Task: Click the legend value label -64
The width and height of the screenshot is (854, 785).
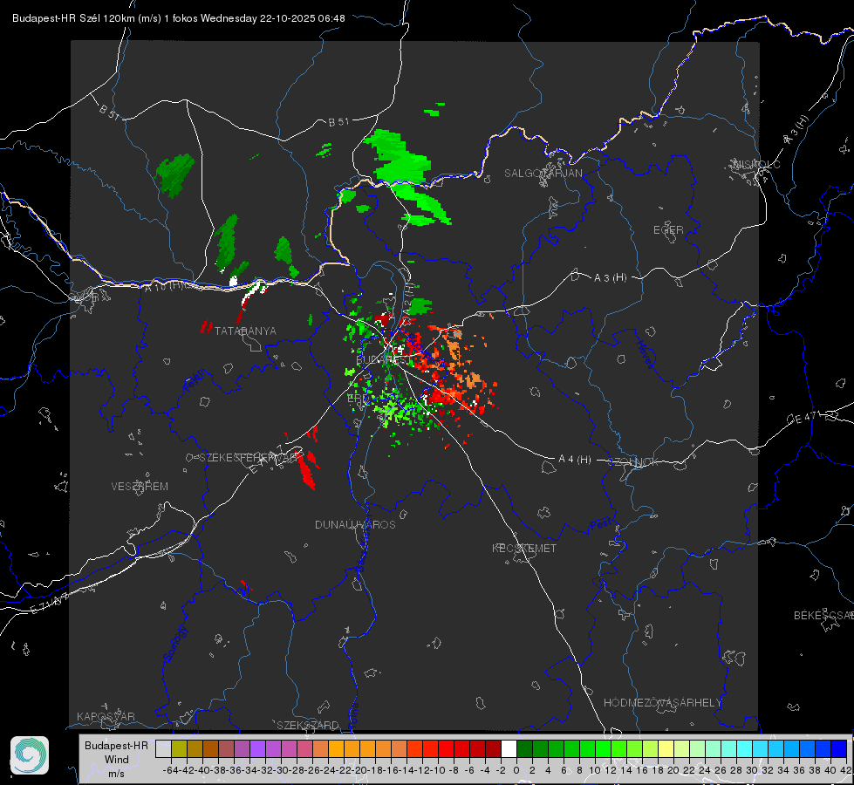Action: point(170,770)
